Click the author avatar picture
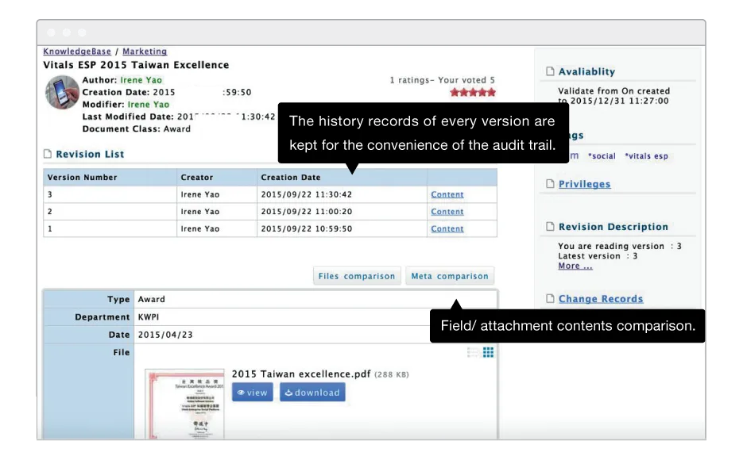The height and width of the screenshot is (460, 747). 62,92
